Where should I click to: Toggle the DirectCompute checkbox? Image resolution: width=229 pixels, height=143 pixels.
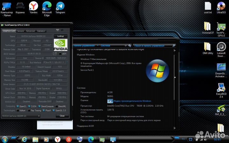(x=39, y=106)
